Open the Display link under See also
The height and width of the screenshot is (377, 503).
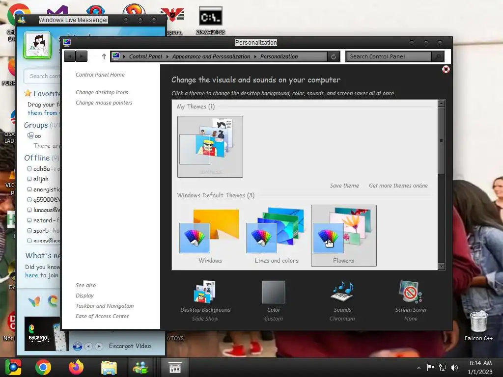[x=84, y=296]
